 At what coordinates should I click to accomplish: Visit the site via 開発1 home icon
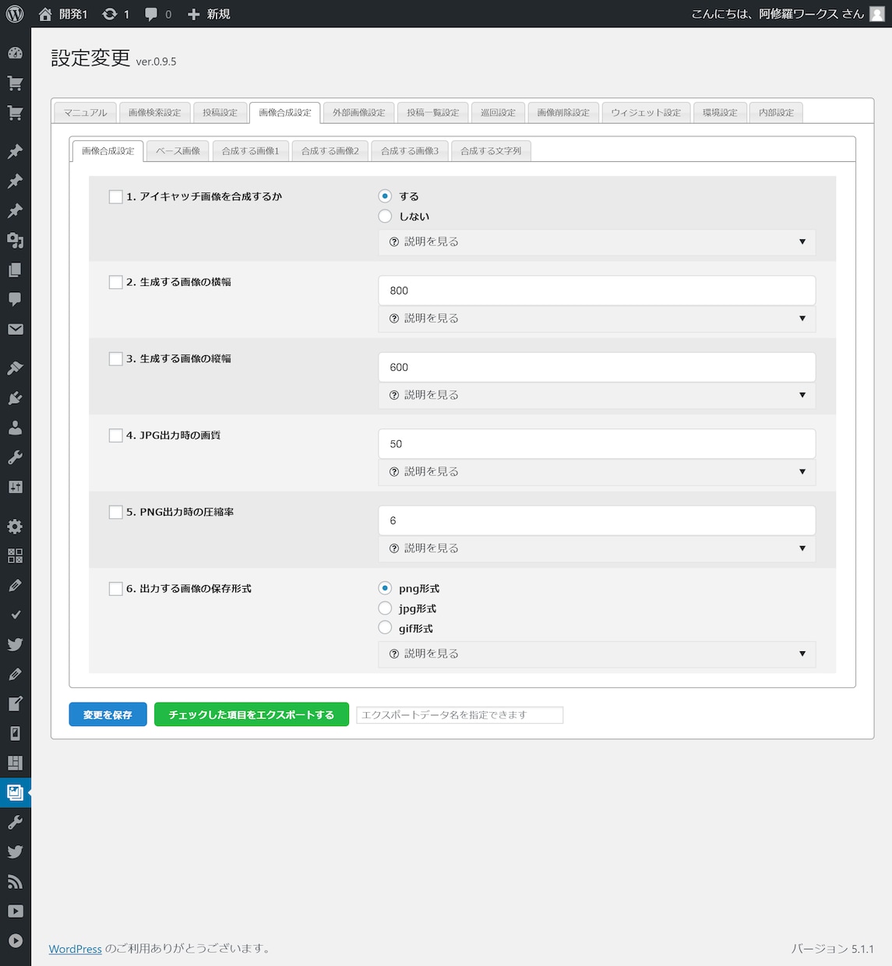pos(46,14)
